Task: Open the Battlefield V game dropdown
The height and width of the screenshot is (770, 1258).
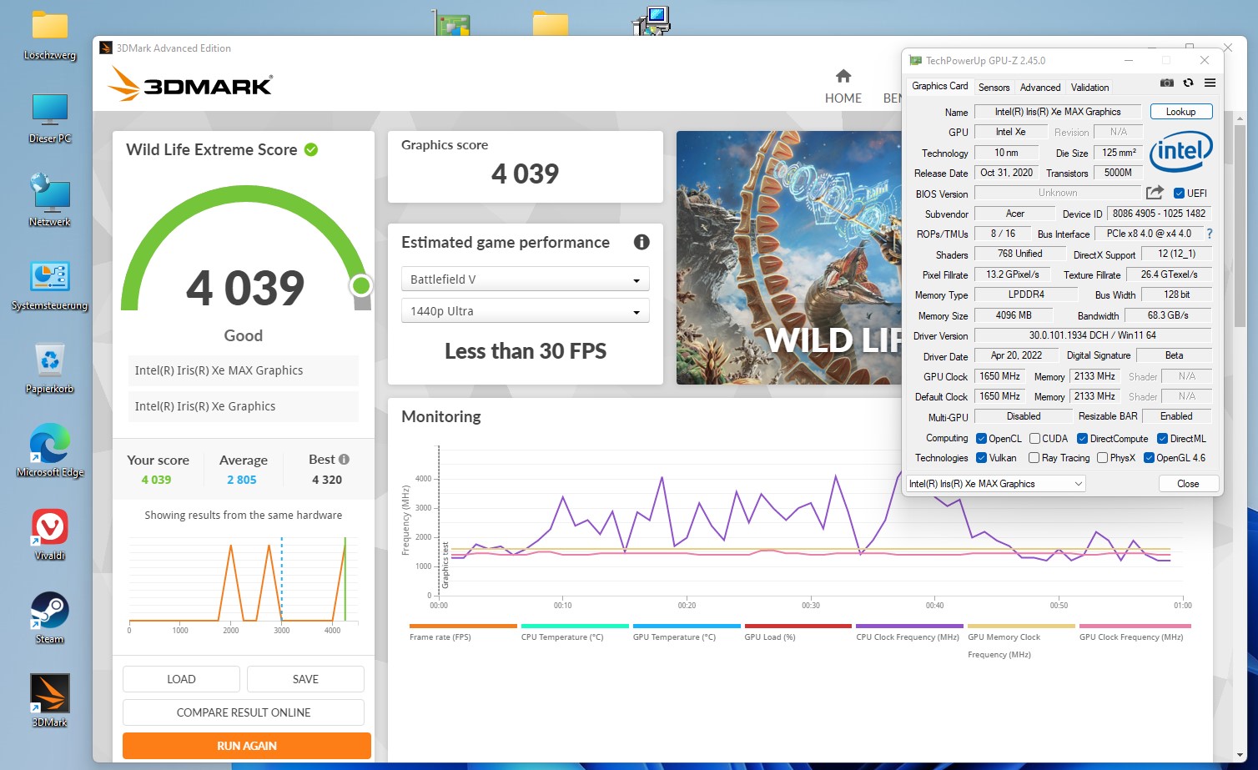Action: click(526, 279)
